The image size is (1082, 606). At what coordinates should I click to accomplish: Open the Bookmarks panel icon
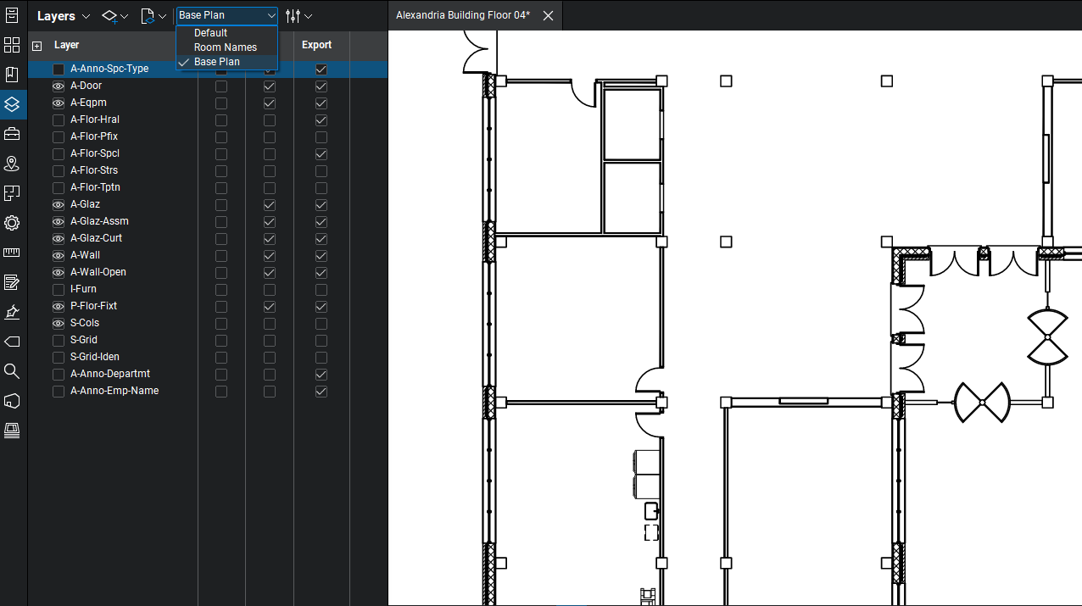point(12,75)
